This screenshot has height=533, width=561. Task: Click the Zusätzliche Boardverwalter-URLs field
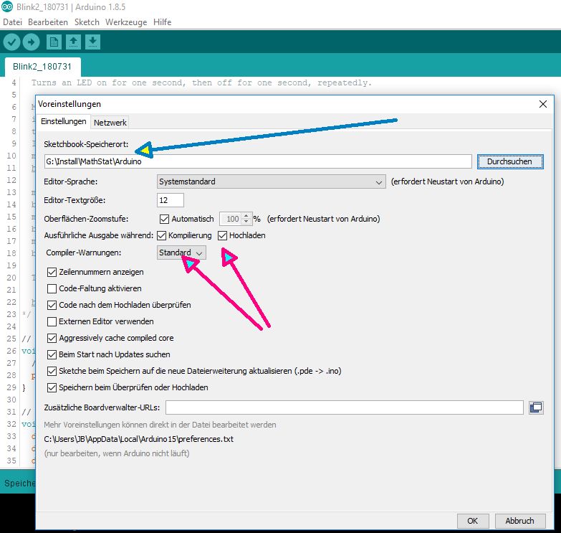point(345,407)
